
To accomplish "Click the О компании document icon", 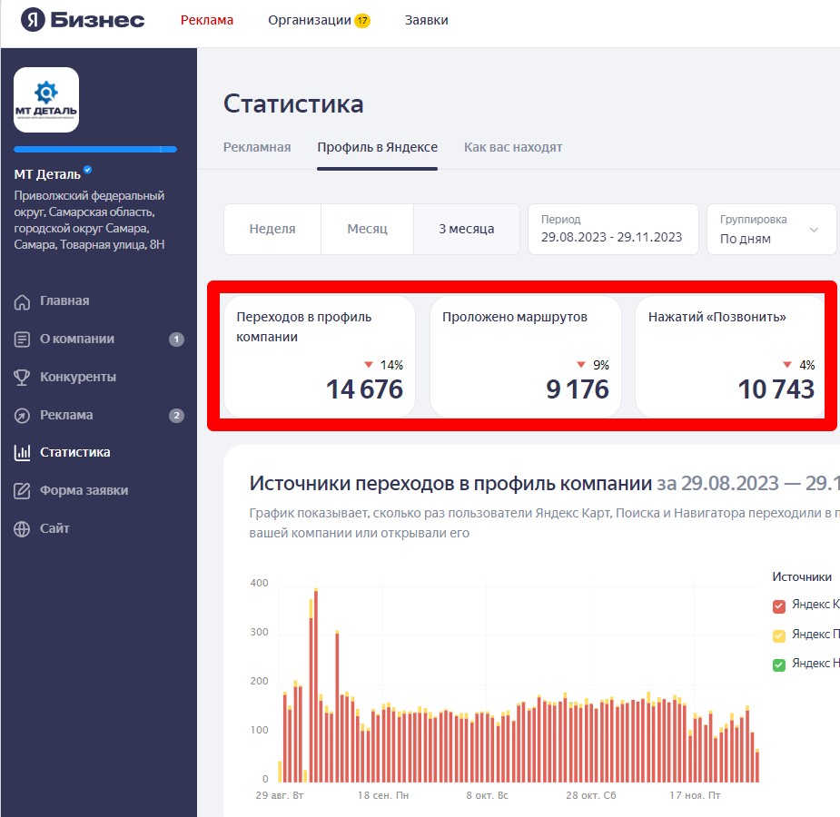I will tap(23, 340).
